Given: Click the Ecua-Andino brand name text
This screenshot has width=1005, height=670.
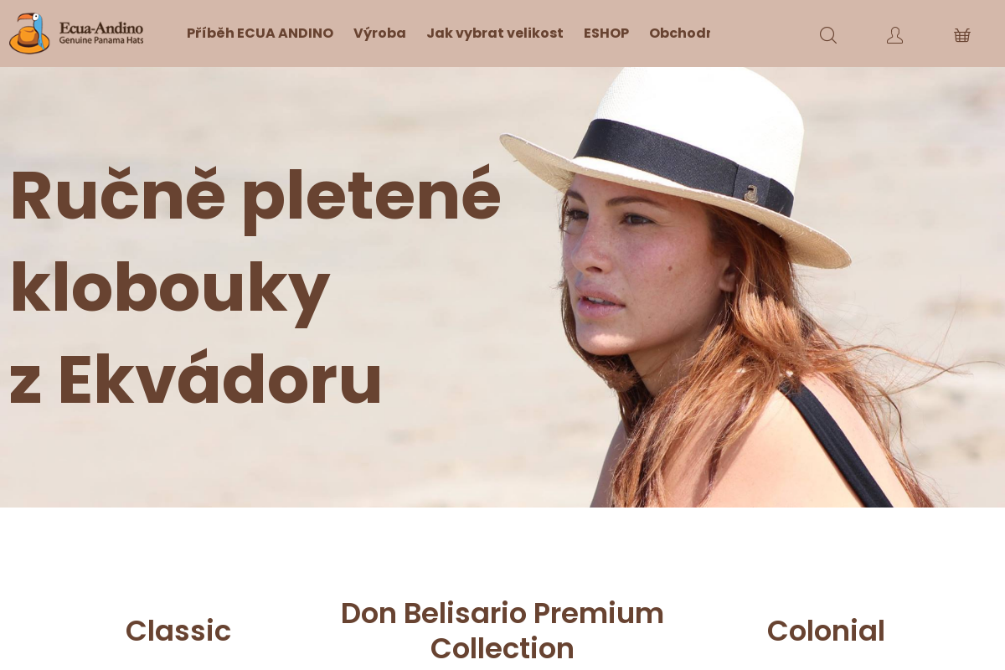Looking at the screenshot, I should point(101,27).
